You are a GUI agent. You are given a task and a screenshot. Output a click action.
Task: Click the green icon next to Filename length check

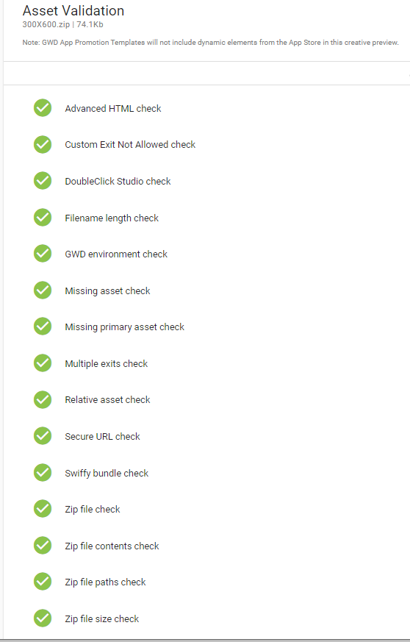click(43, 218)
